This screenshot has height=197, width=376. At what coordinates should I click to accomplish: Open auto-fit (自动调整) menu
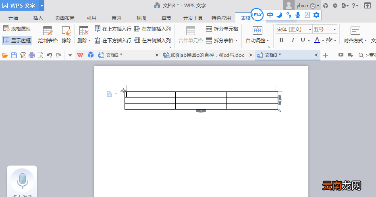pos(257,35)
